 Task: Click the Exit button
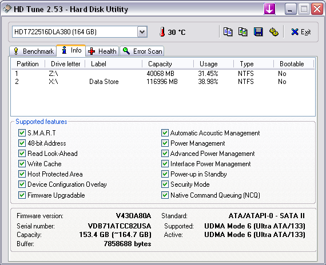click(x=301, y=32)
